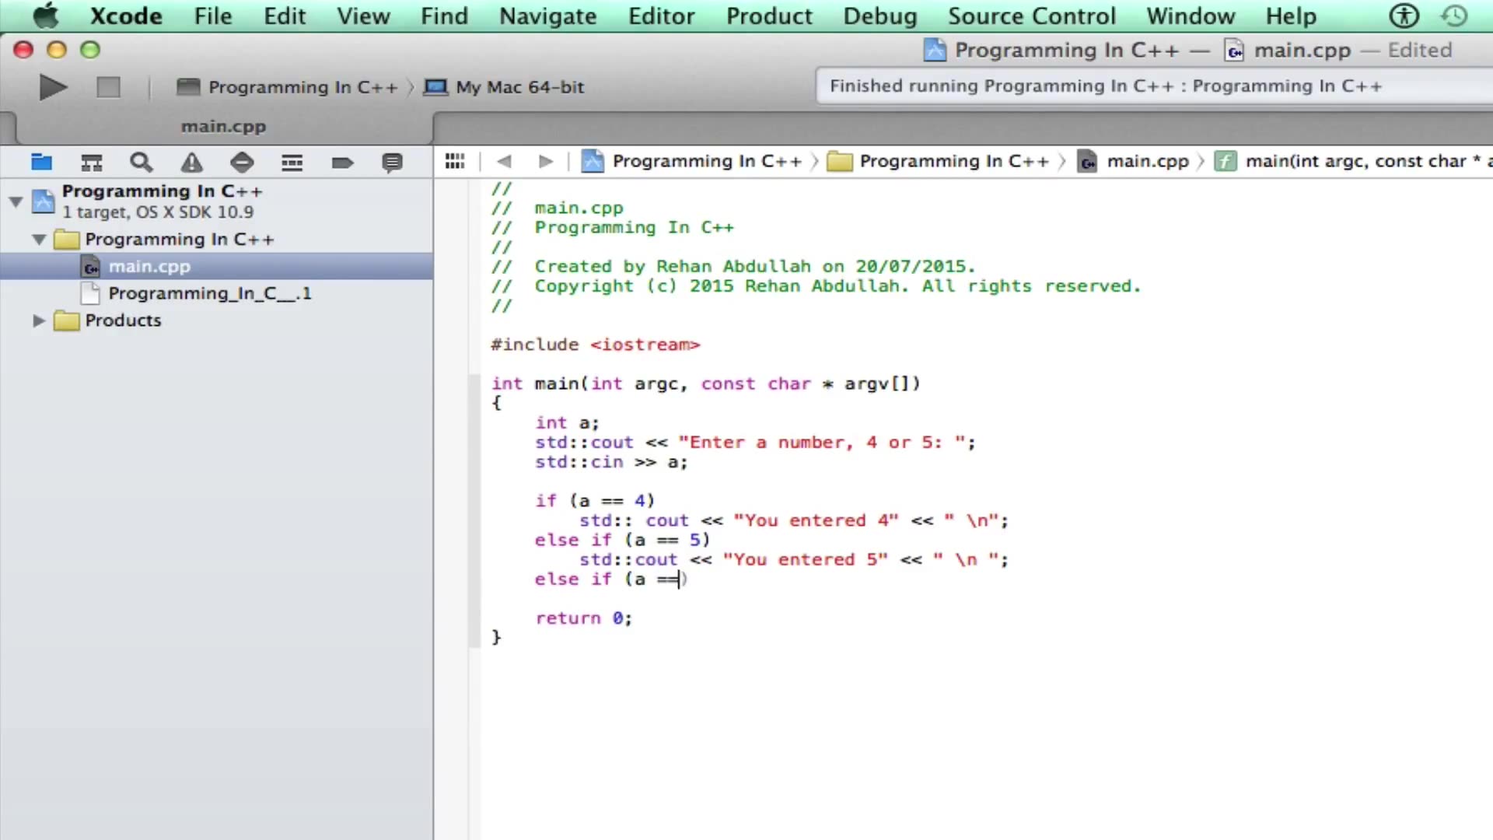Open the Breakpoint navigator
Image resolution: width=1493 pixels, height=840 pixels.
click(x=342, y=162)
